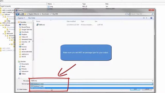Open address bar path history dropdown

(x=125, y=14)
